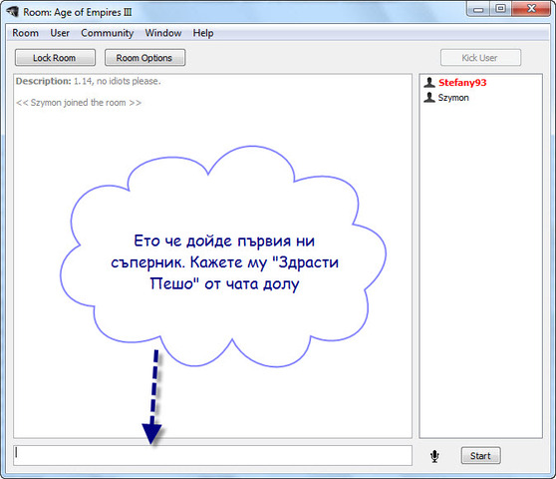
Task: Click the microphone icon beside the chat box
Action: click(434, 456)
